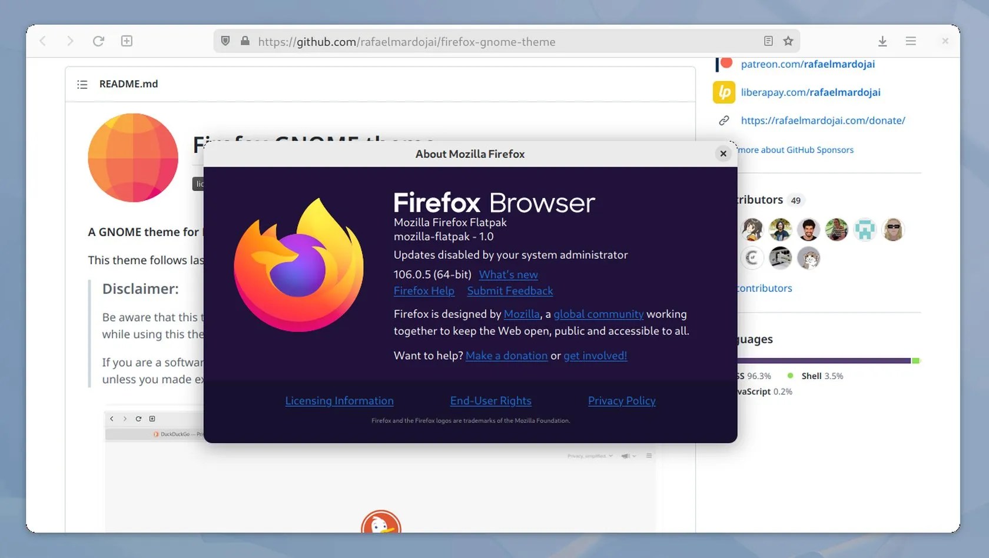View site security via the padlock icon

coord(244,41)
